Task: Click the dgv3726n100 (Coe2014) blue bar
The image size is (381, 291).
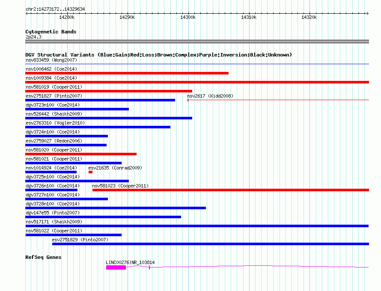Action: 51,190
